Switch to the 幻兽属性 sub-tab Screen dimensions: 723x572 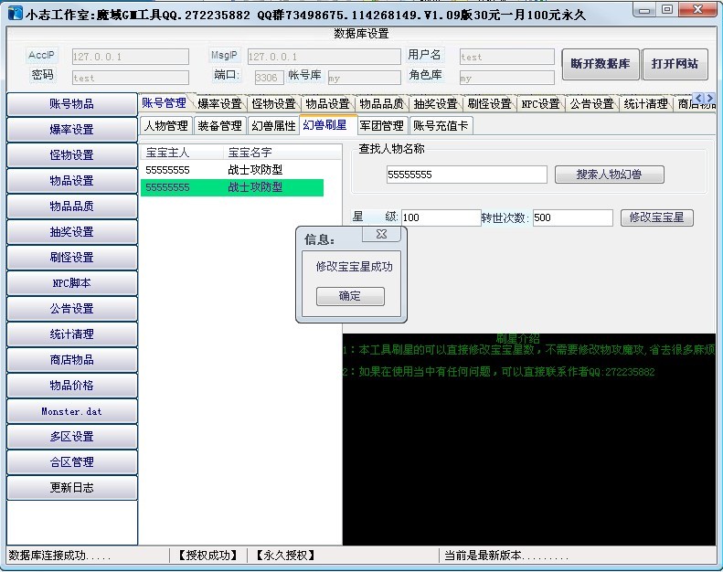[x=273, y=126]
